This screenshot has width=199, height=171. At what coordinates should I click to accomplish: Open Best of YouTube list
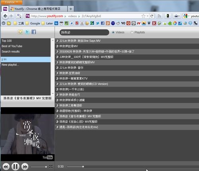click(25, 46)
